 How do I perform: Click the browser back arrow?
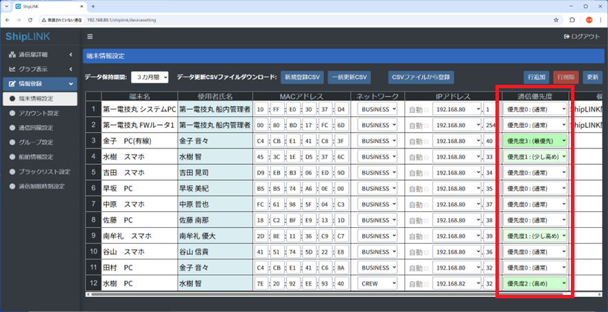(x=8, y=20)
